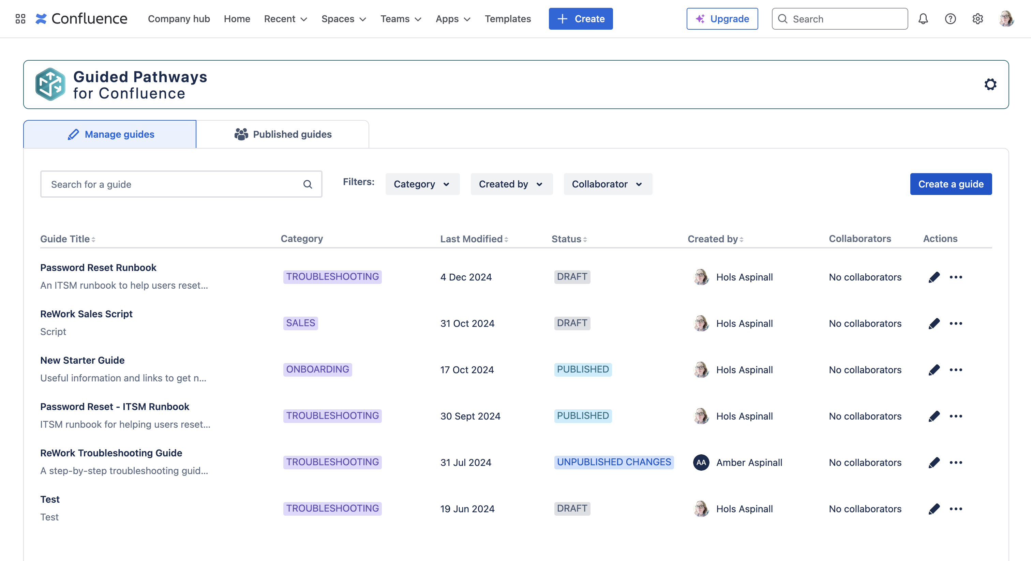Image resolution: width=1031 pixels, height=561 pixels.
Task: Open the help question mark icon
Action: [950, 19]
